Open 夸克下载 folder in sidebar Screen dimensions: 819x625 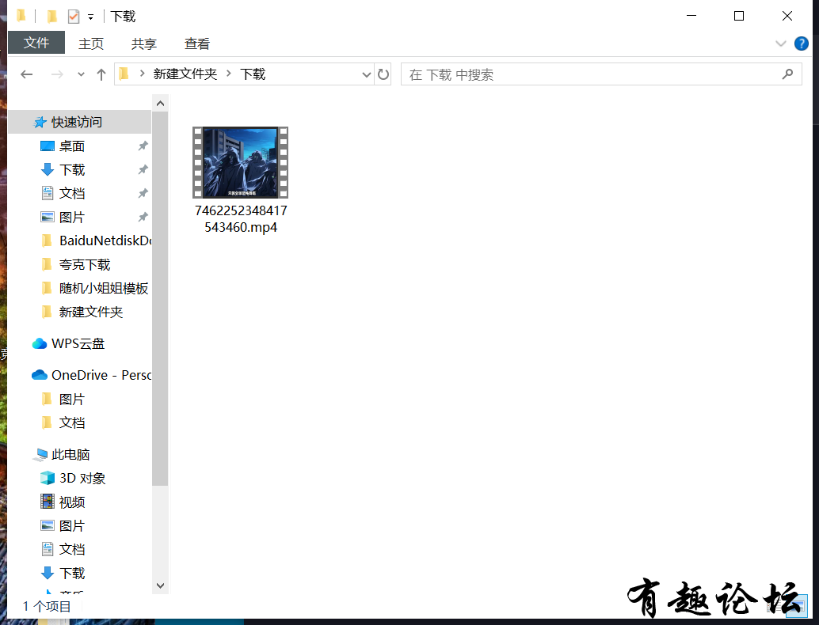tap(85, 264)
